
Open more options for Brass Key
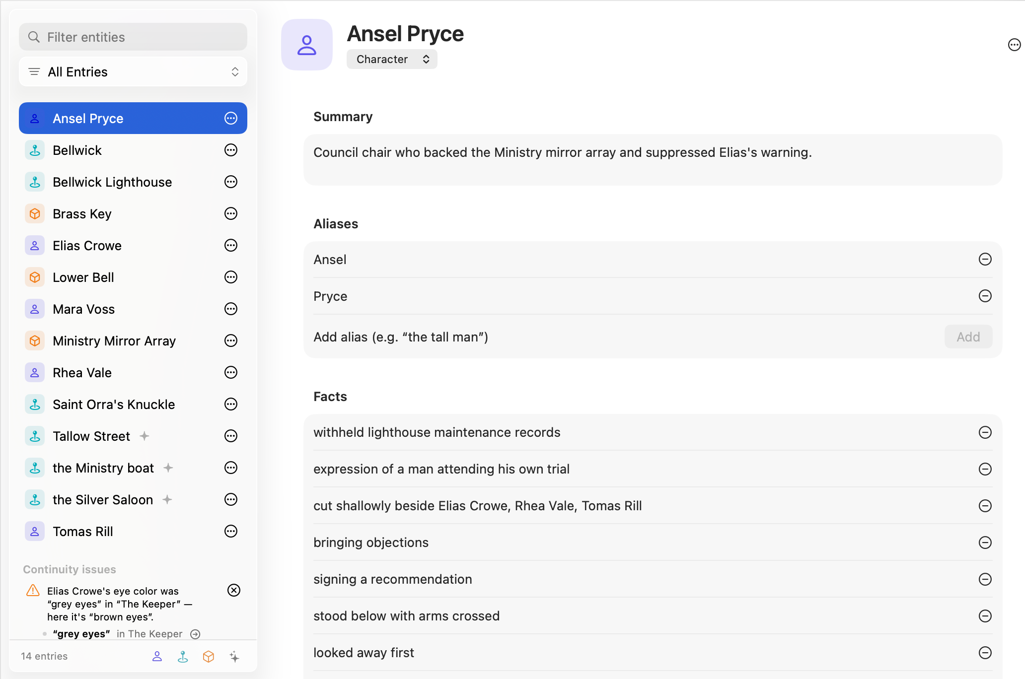pos(231,213)
